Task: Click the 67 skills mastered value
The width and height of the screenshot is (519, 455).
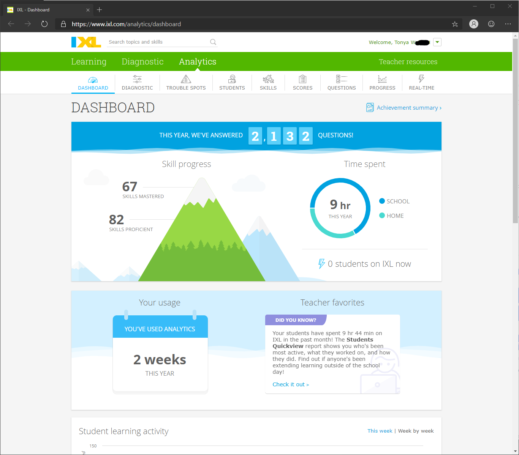Action: point(130,186)
